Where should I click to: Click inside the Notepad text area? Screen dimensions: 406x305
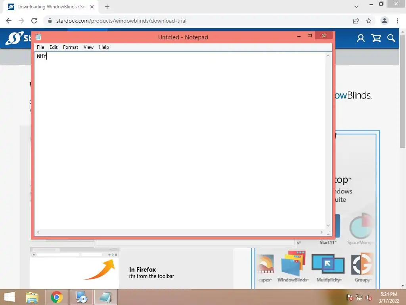point(180,140)
